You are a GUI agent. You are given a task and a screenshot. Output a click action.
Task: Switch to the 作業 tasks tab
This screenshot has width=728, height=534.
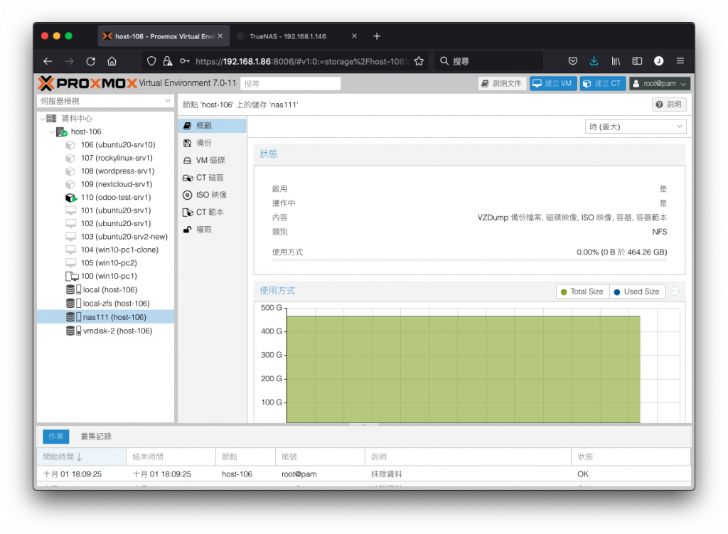[56, 437]
